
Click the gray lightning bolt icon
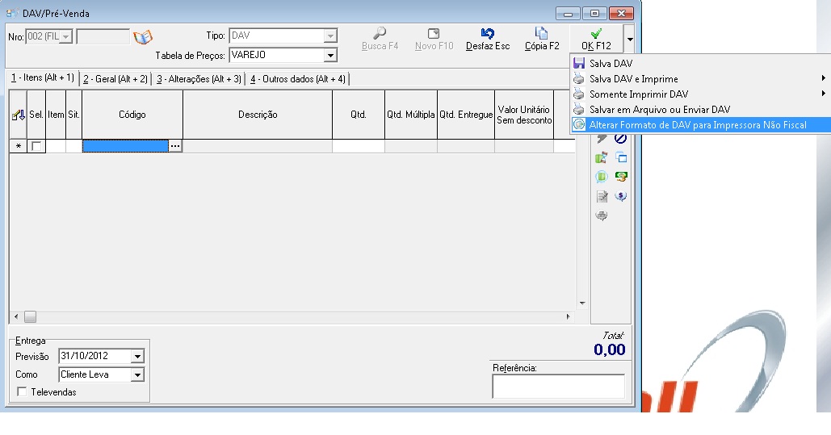point(602,138)
